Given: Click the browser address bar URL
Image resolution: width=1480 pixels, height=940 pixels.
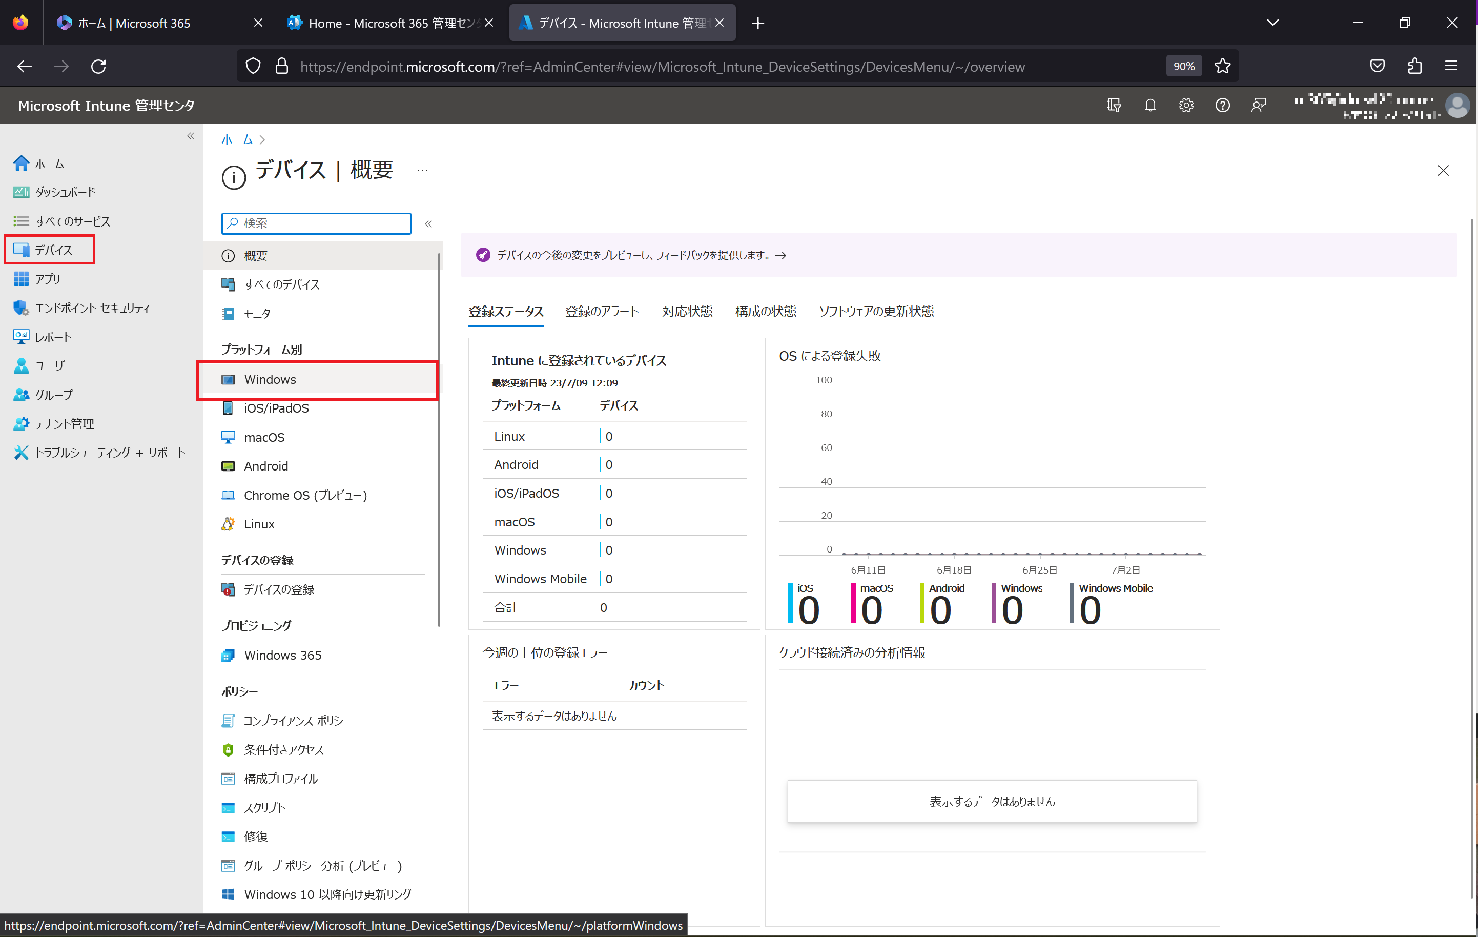Looking at the screenshot, I should 664,67.
